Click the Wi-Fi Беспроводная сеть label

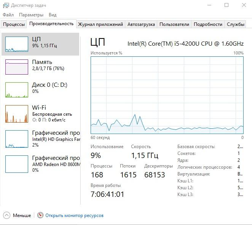(52, 114)
